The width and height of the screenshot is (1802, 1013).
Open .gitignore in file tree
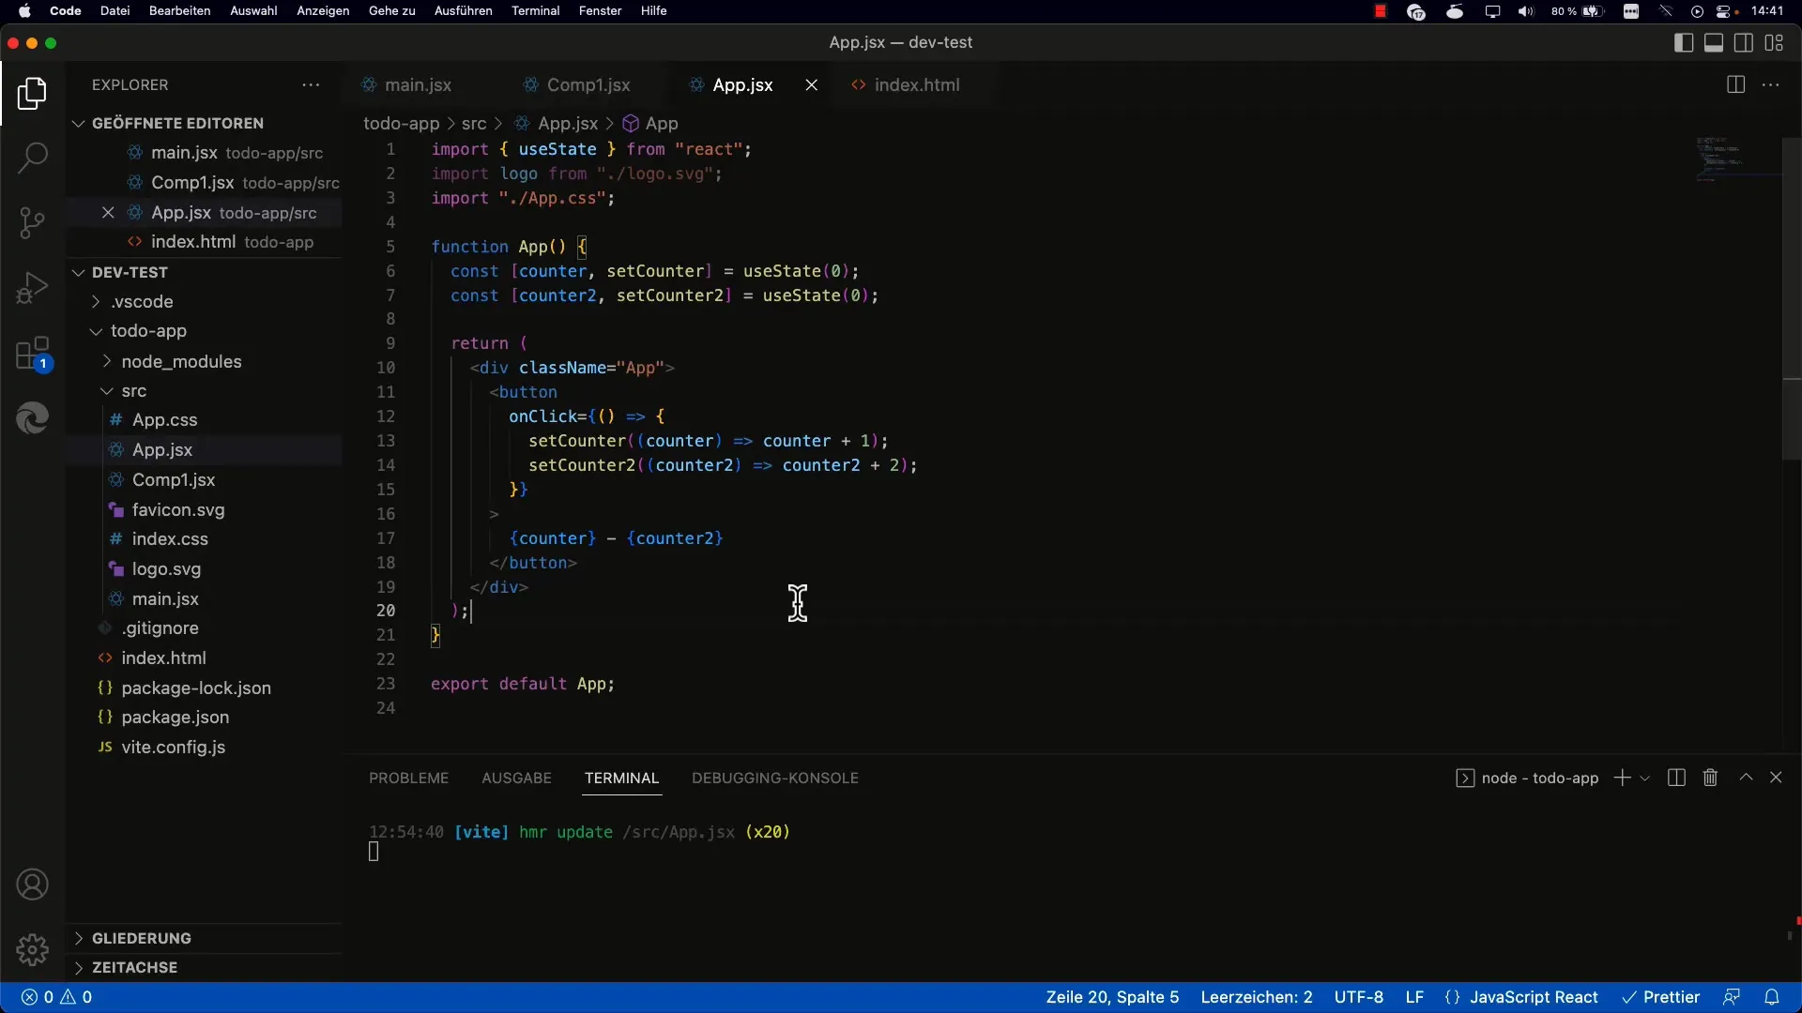pos(205,628)
